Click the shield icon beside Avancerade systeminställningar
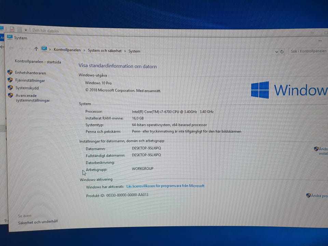The image size is (328, 246). tap(11, 95)
